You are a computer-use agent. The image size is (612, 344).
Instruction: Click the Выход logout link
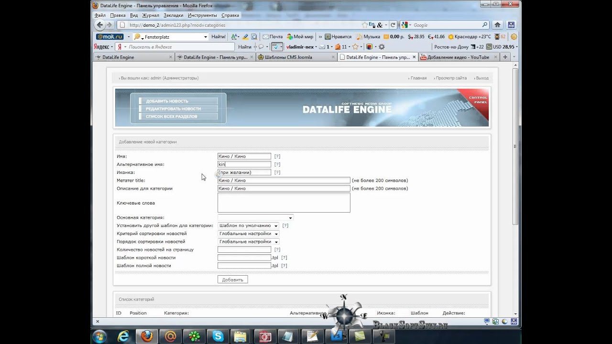[482, 78]
